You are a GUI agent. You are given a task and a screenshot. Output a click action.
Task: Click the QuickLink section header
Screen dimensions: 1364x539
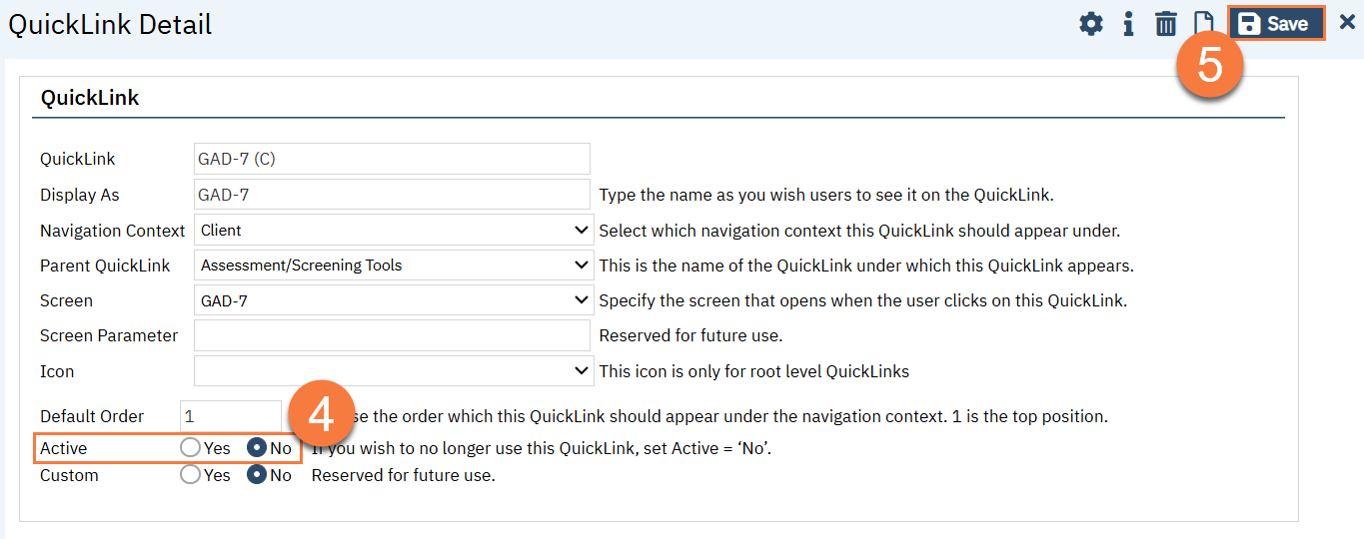[90, 98]
